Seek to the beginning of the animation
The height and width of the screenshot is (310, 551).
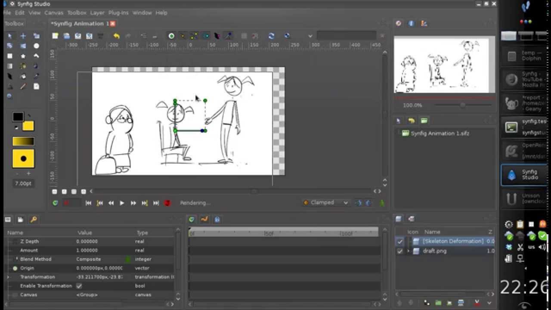pyautogui.click(x=88, y=203)
